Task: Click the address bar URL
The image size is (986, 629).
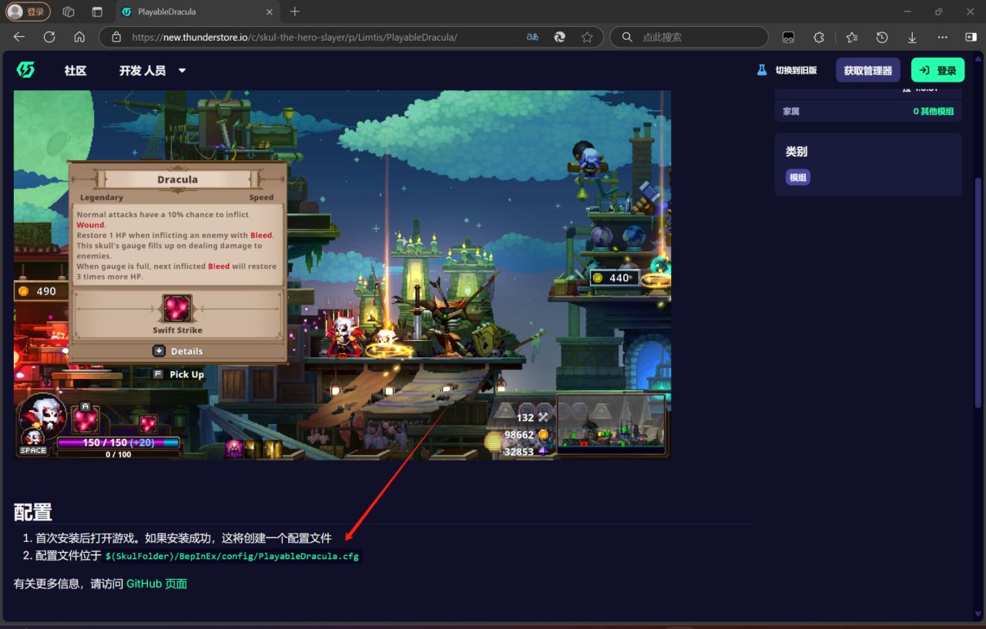Action: pos(294,37)
